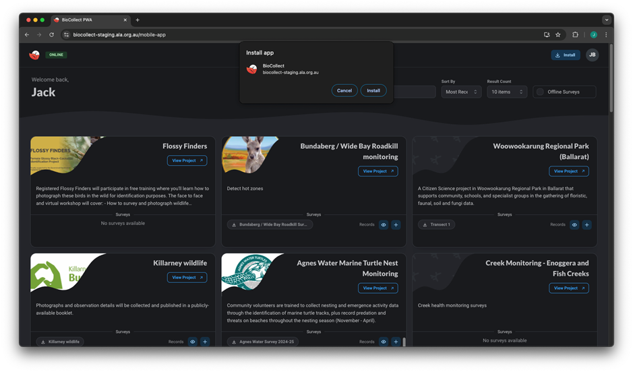Click the Killarney wildlife project thumbnail

61,272
